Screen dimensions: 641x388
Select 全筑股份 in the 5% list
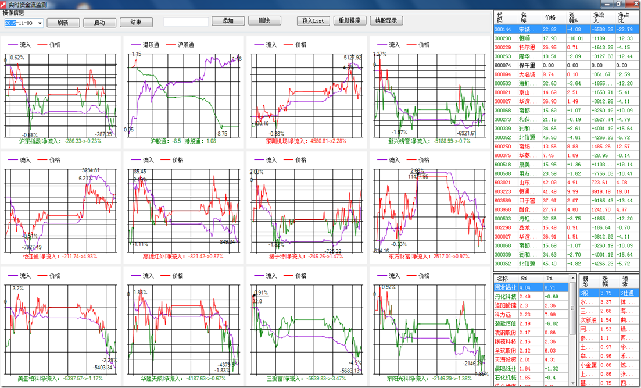pyautogui.click(x=531, y=351)
